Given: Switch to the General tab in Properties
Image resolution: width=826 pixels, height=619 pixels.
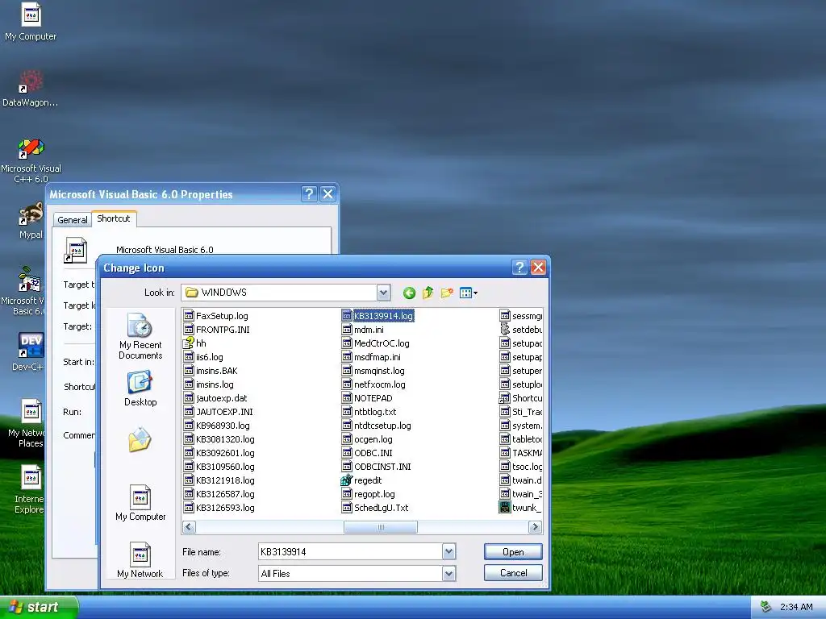Looking at the screenshot, I should (72, 219).
